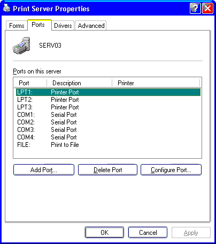The width and height of the screenshot is (216, 244).
Task: Select the LPT2: Printer Port row
Action: pyautogui.click(x=108, y=100)
